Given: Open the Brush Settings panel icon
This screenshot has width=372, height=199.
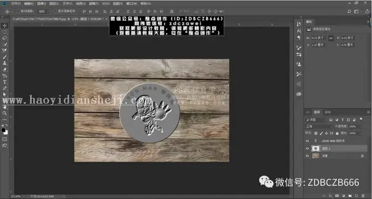Looking at the screenshot, I should click(299, 48).
